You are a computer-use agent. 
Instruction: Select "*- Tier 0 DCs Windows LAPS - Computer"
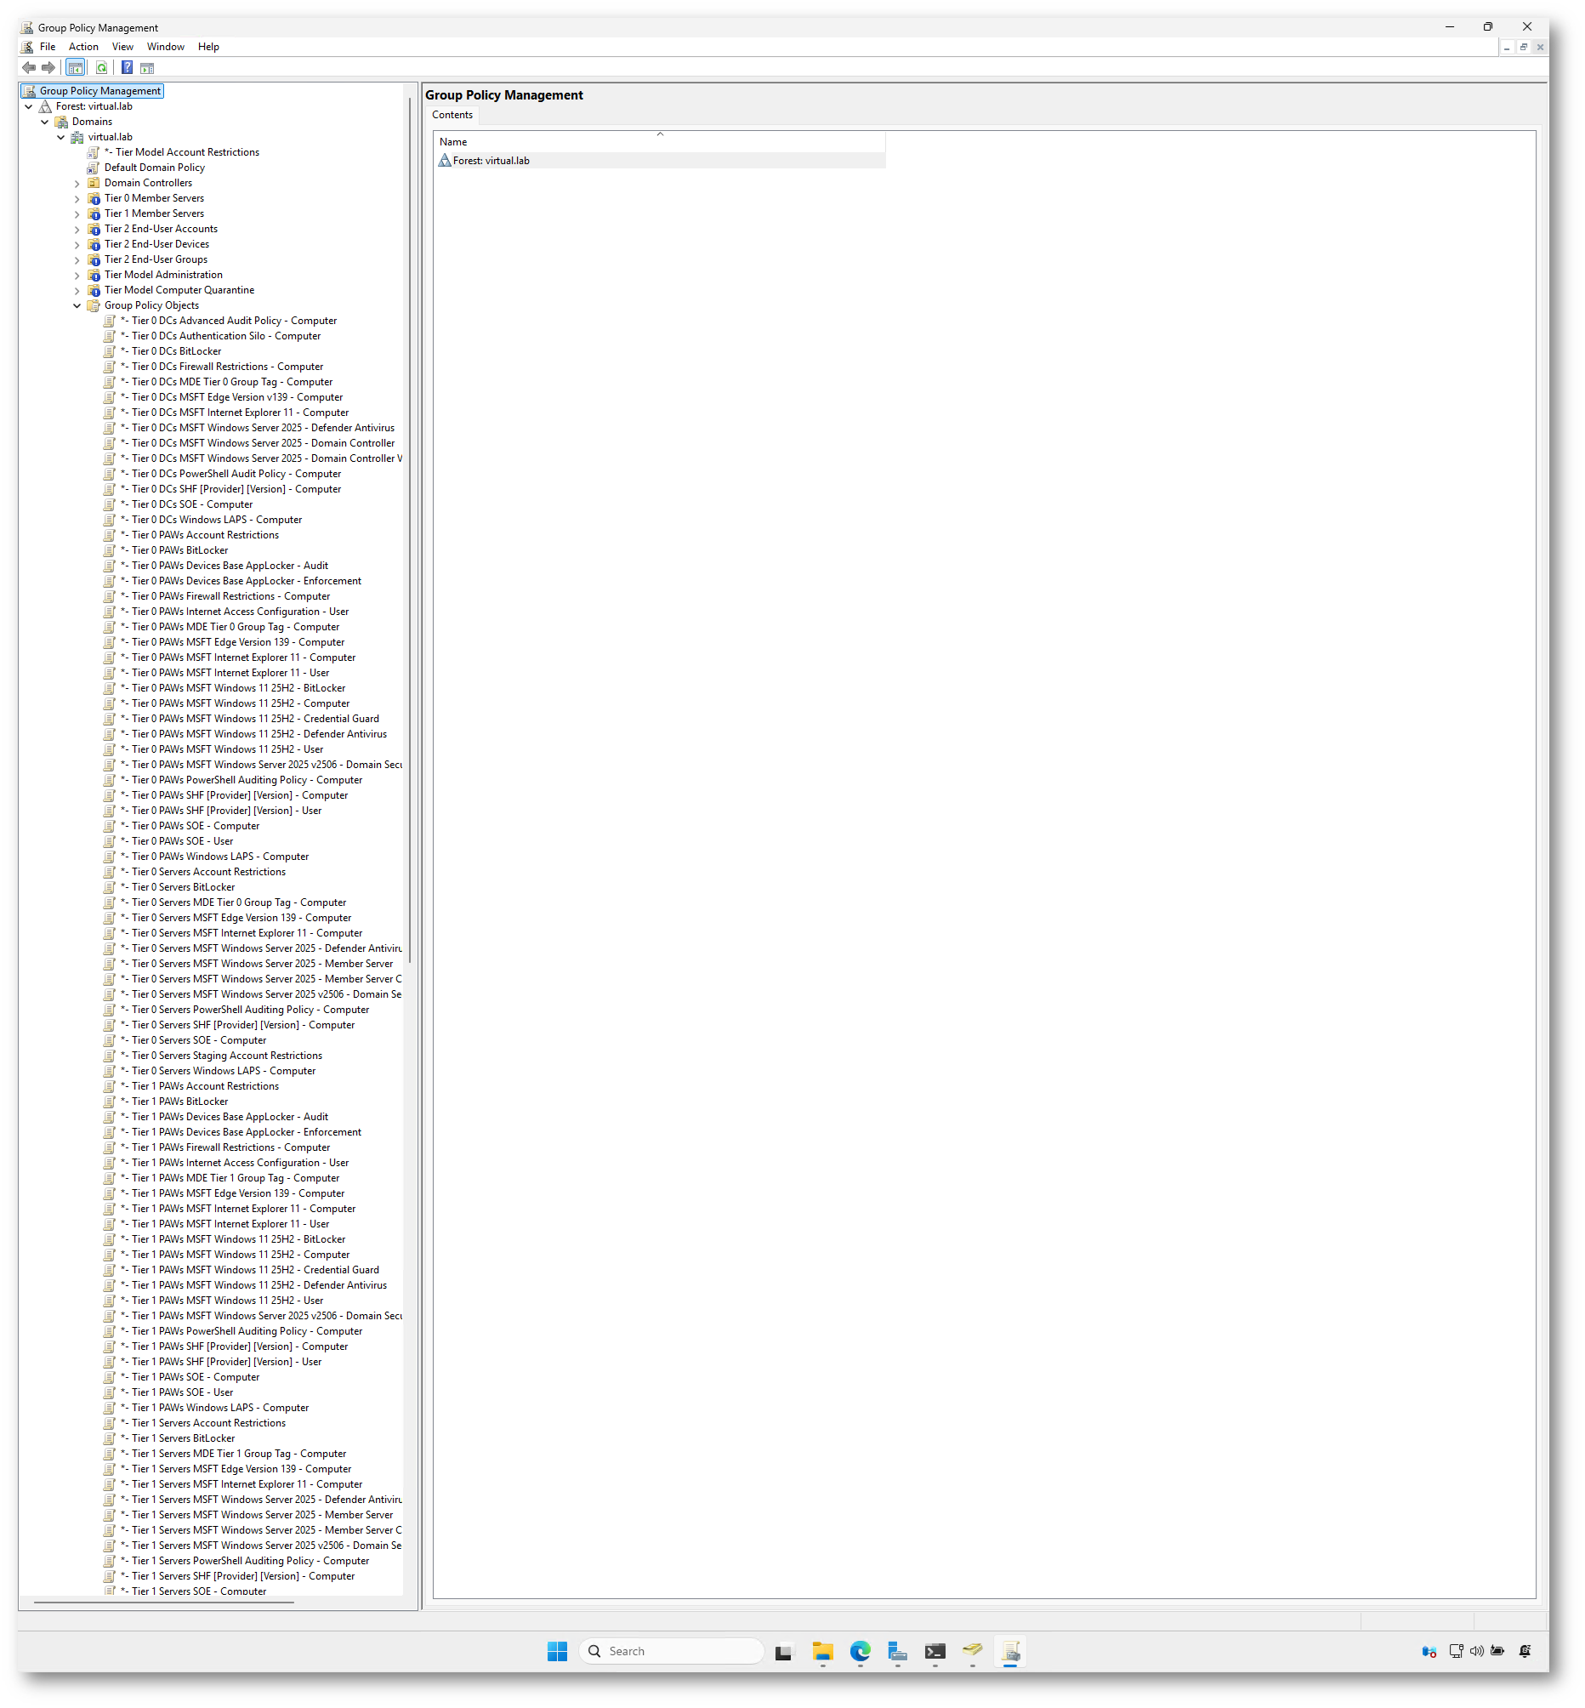coord(211,520)
